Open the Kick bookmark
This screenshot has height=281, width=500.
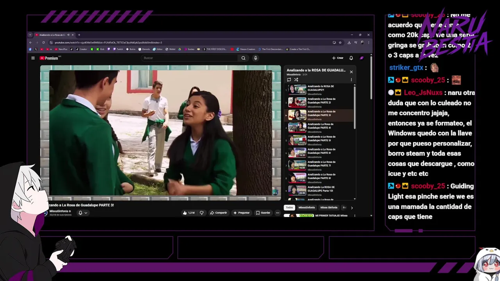100,49
